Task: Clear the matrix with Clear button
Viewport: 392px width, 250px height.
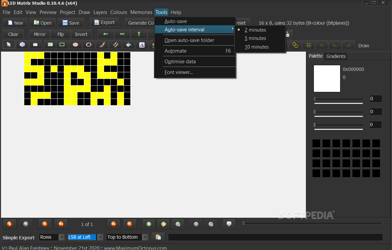Action: pos(13,34)
